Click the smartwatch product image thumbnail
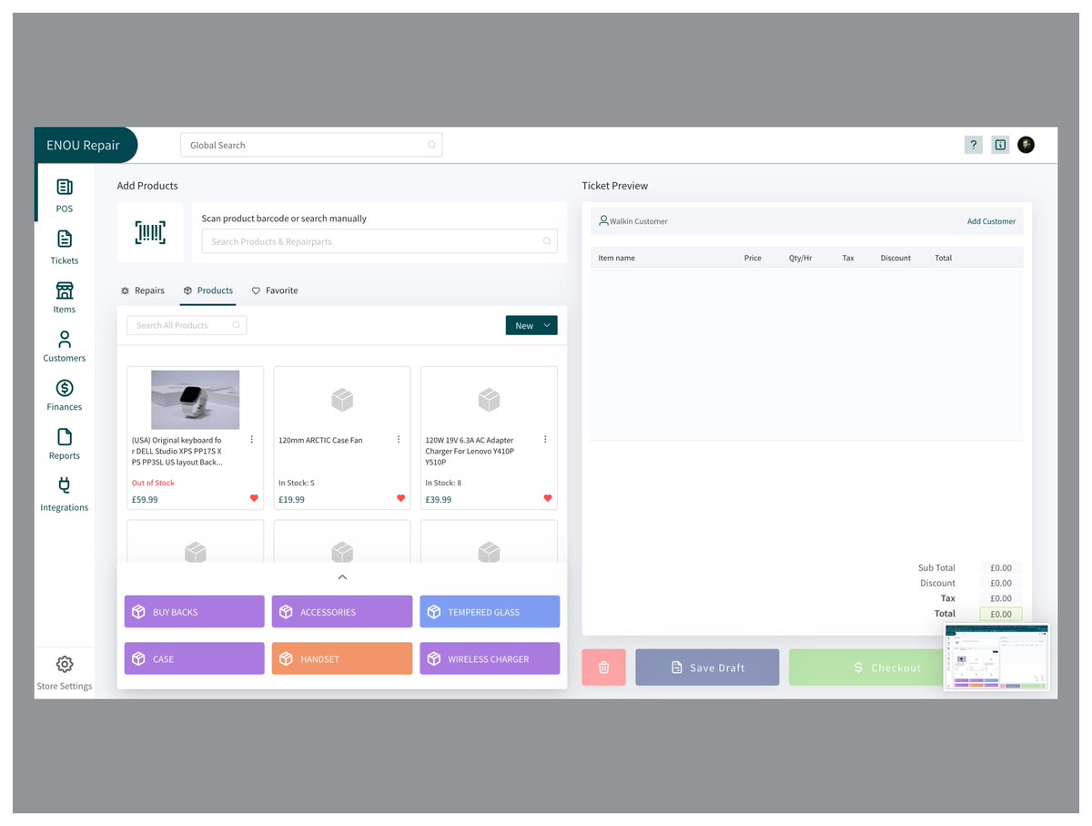The height and width of the screenshot is (826, 1092). (x=196, y=400)
